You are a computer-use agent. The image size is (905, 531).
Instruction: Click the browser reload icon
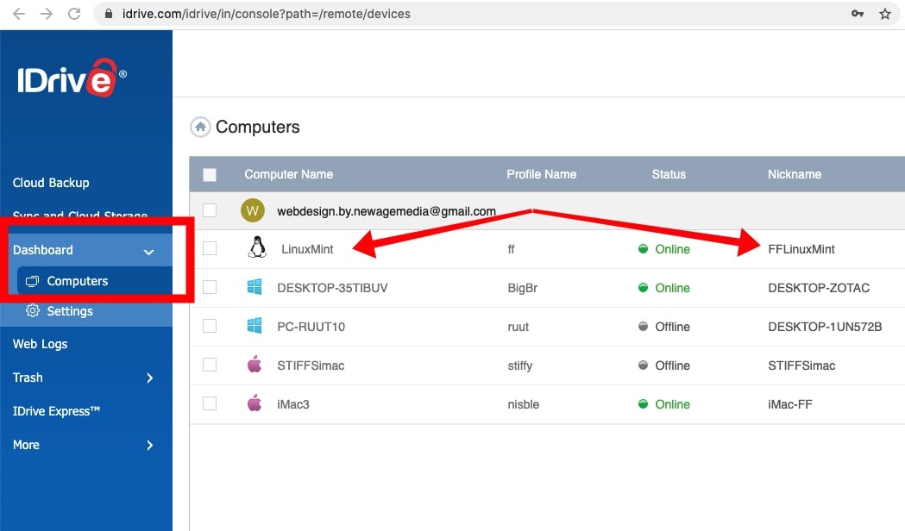coord(74,14)
